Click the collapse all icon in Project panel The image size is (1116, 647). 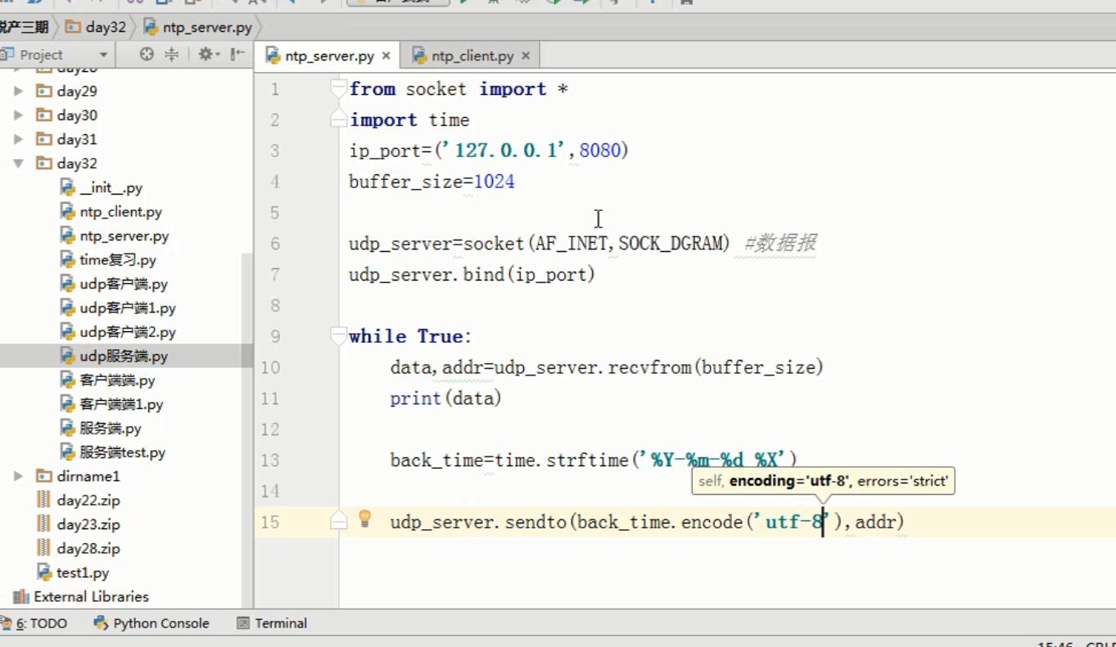[x=171, y=55]
